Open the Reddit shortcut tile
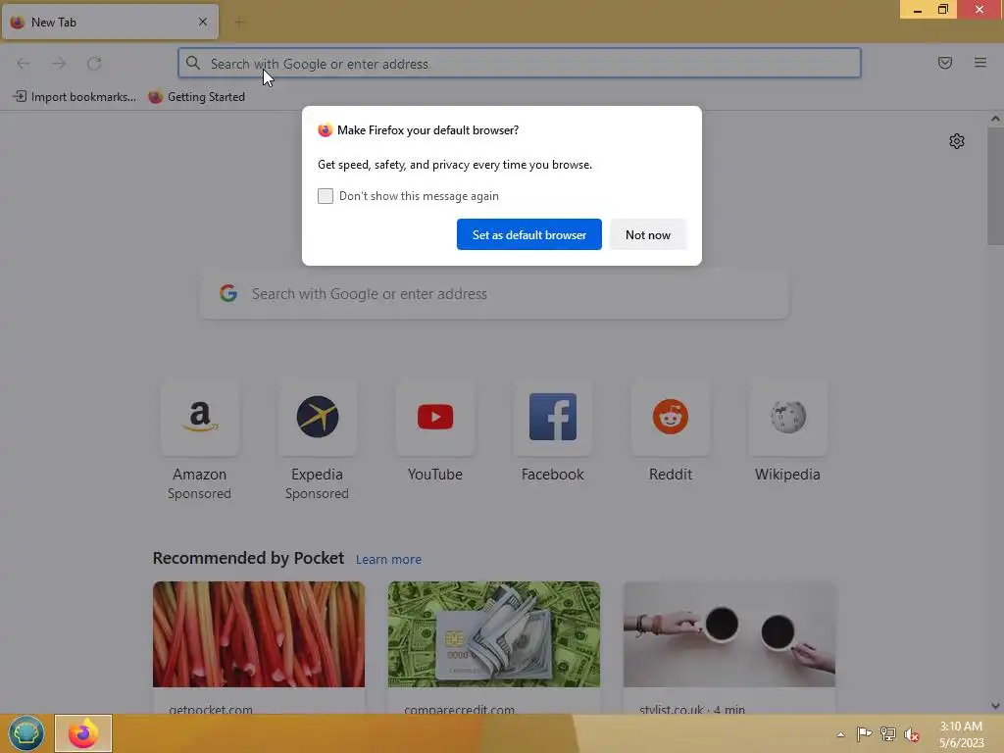Viewport: 1004px width, 753px height. tap(671, 417)
